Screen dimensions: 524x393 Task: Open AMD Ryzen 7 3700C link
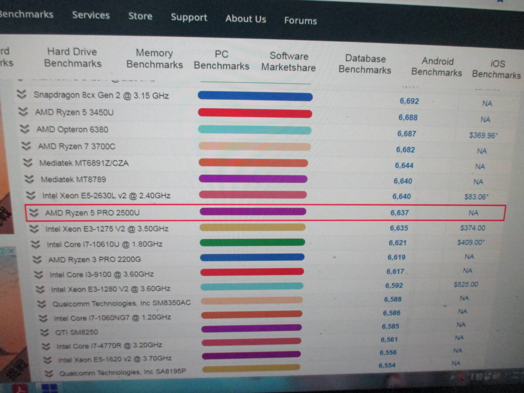pos(77,146)
